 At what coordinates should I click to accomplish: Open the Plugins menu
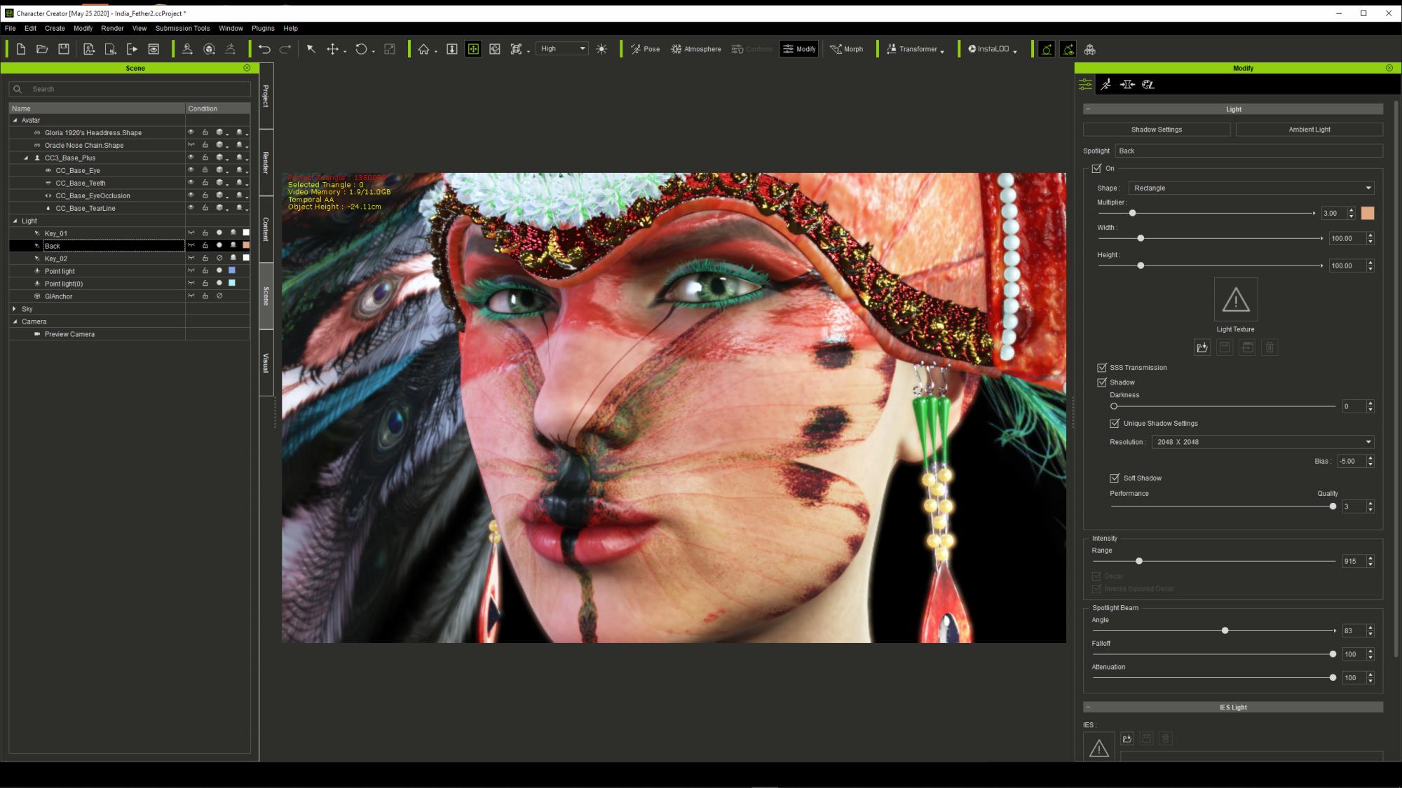[263, 29]
